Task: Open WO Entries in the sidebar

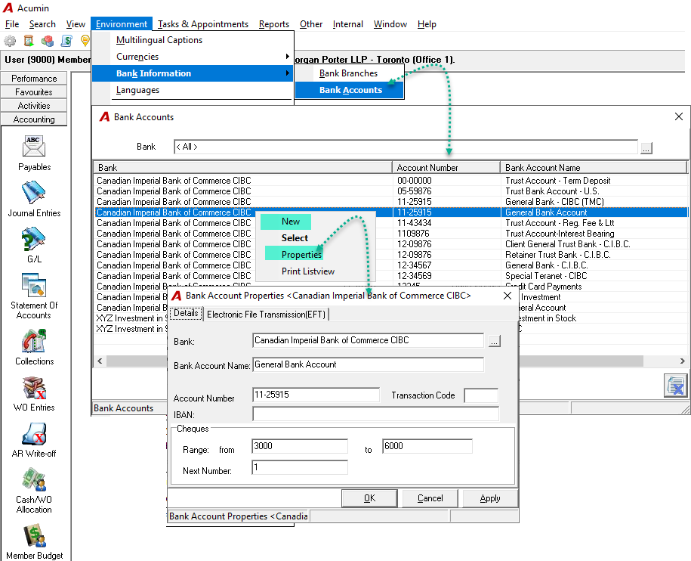Action: 34,394
